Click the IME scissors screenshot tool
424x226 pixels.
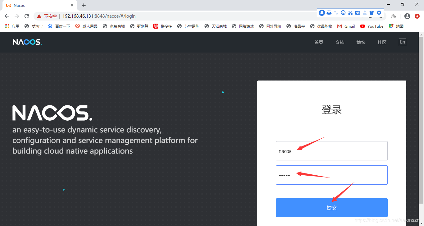pyautogui.click(x=350, y=13)
